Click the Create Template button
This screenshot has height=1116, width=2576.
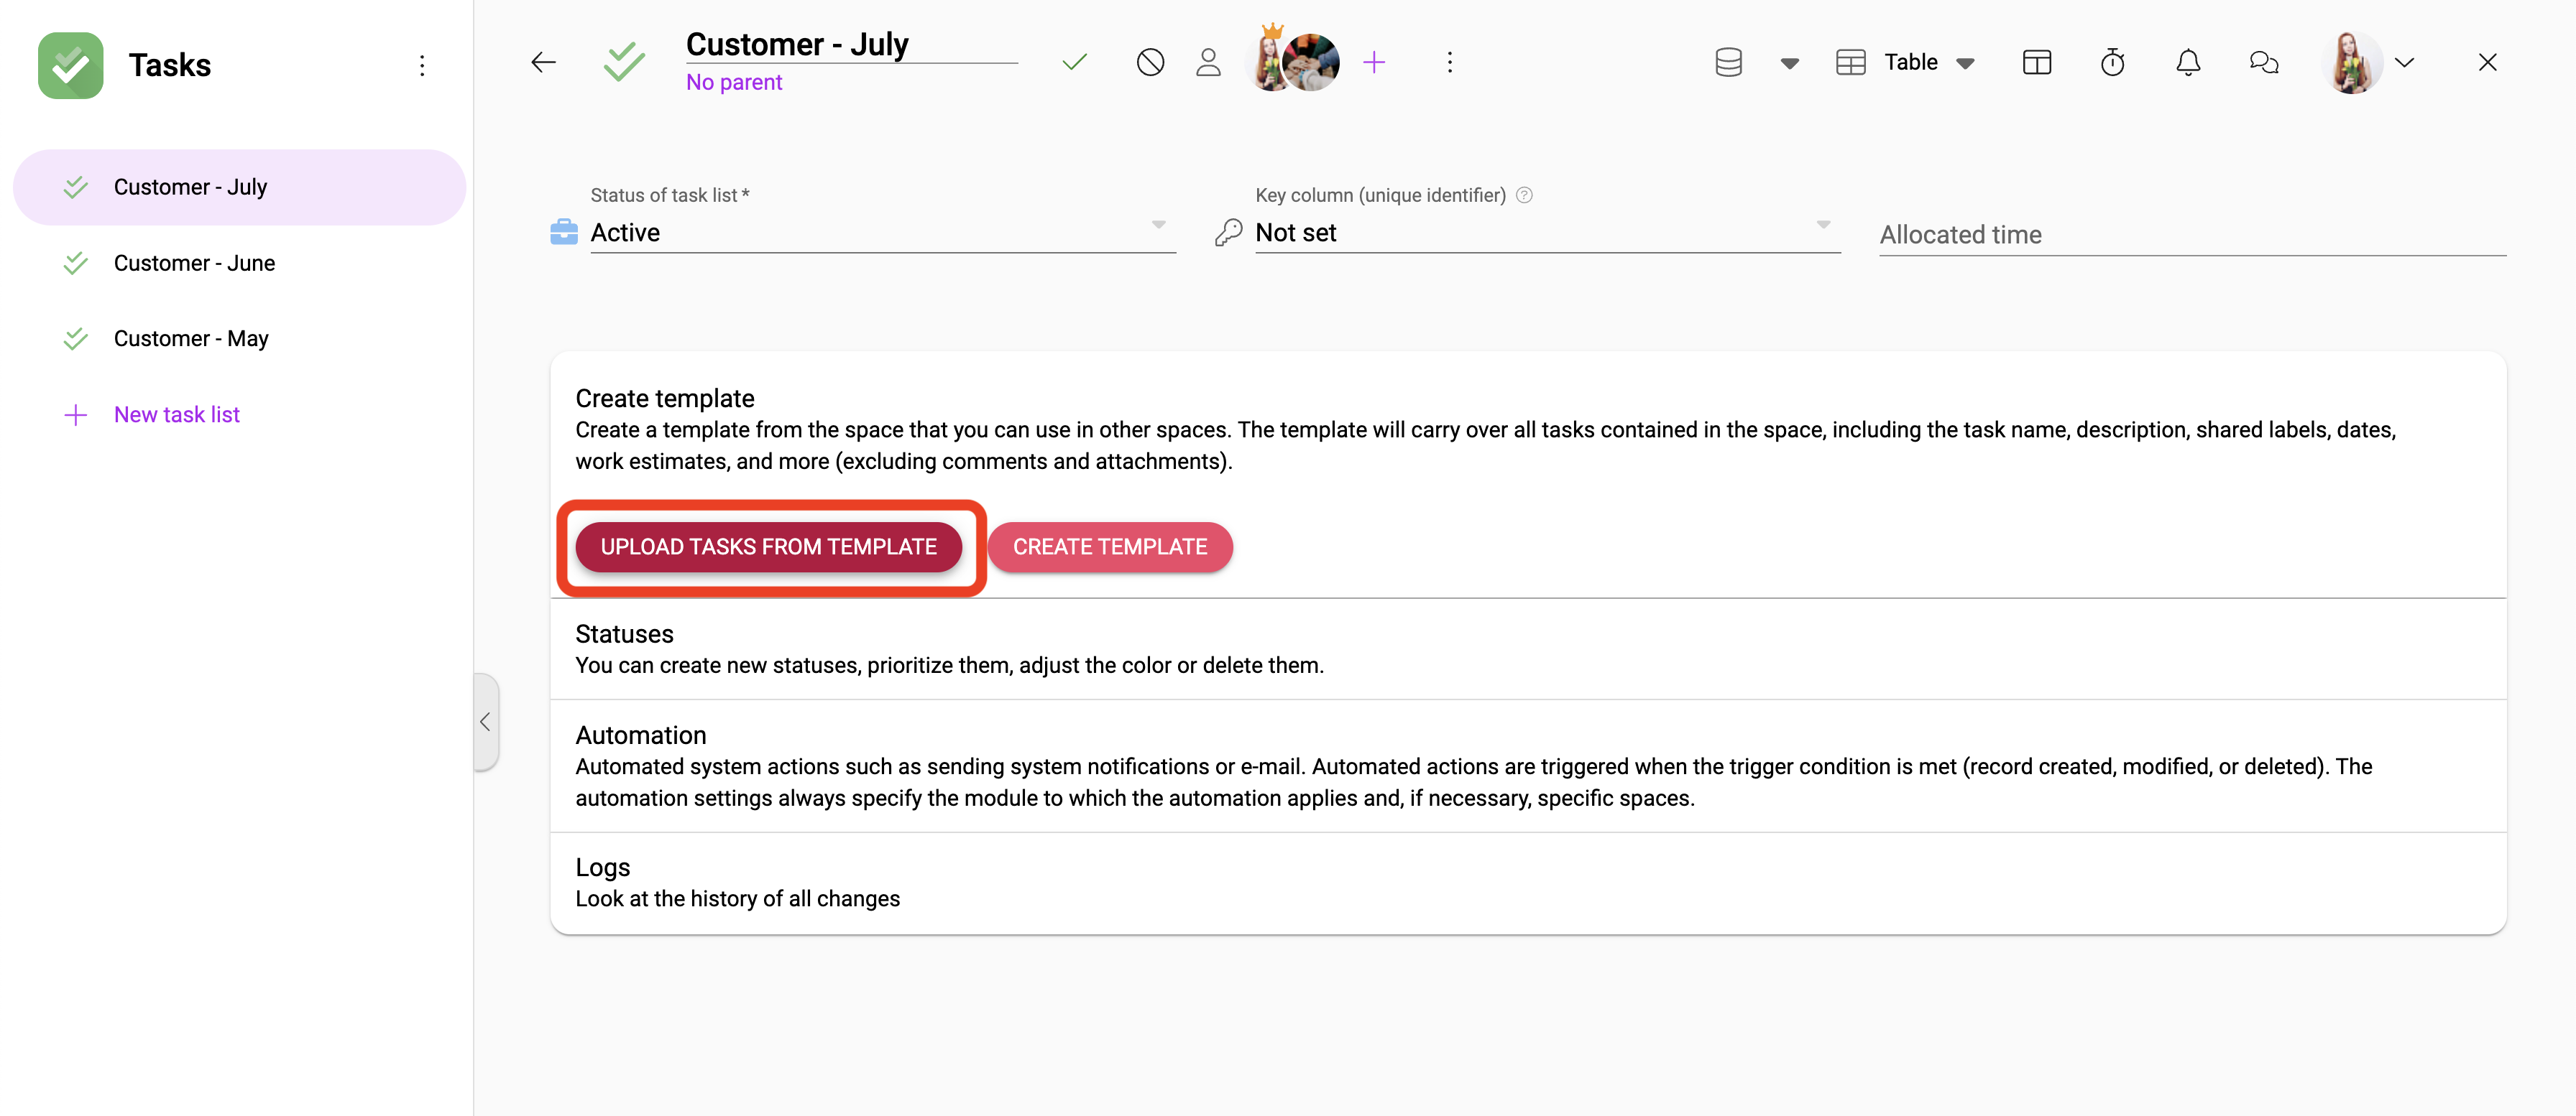coord(1109,547)
